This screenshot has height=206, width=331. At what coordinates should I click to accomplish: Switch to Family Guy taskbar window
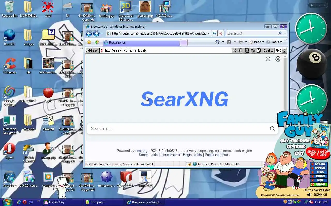click(62, 202)
